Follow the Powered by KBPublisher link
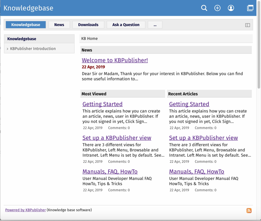261x221 pixels. coord(26,210)
